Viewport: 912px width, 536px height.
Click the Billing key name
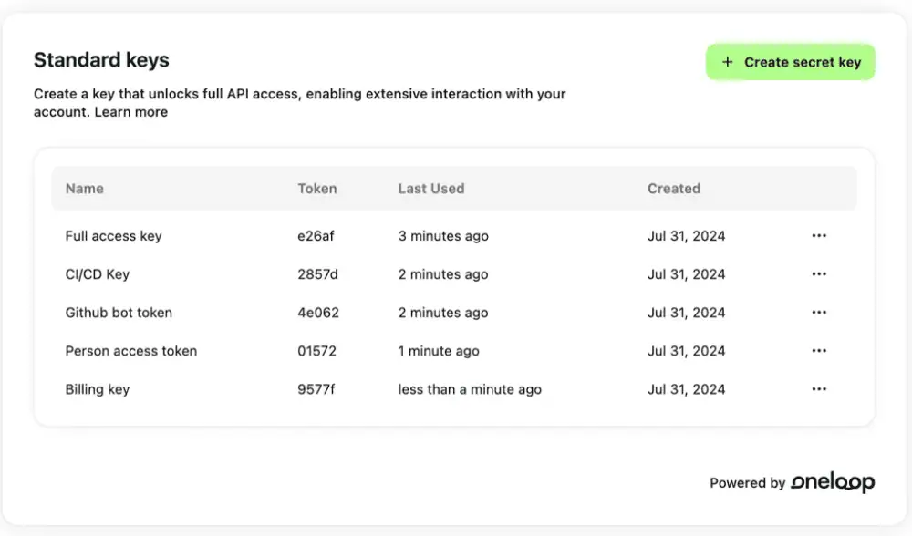click(97, 389)
